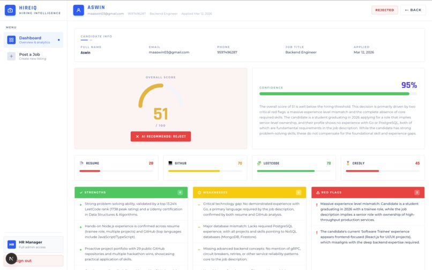Click the full name value 'Aswin'
The height and width of the screenshot is (270, 432).
coord(85,52)
